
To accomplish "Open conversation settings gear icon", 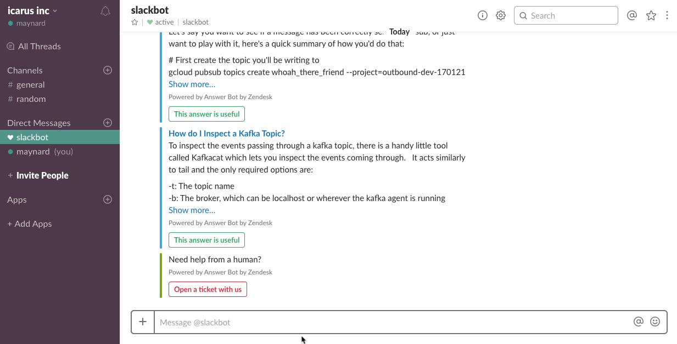I will pyautogui.click(x=500, y=15).
